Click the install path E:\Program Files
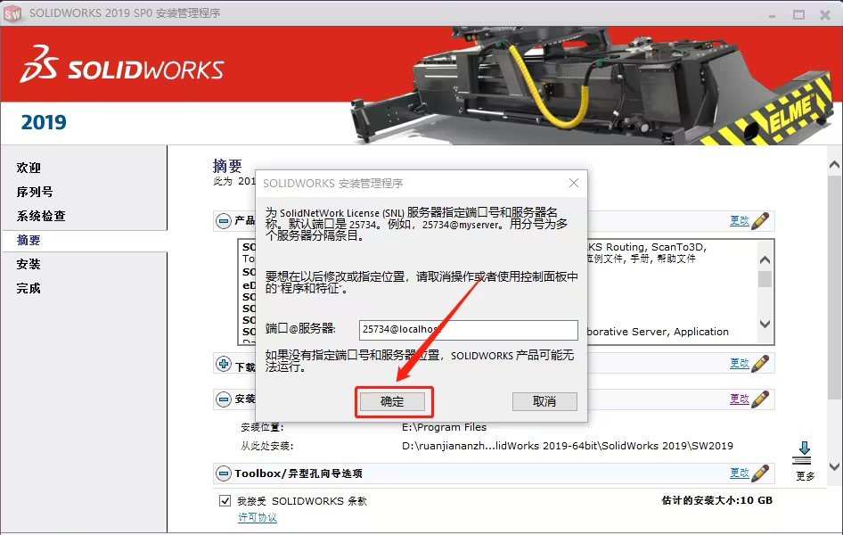Viewport: 843px width, 535px height. pos(444,427)
